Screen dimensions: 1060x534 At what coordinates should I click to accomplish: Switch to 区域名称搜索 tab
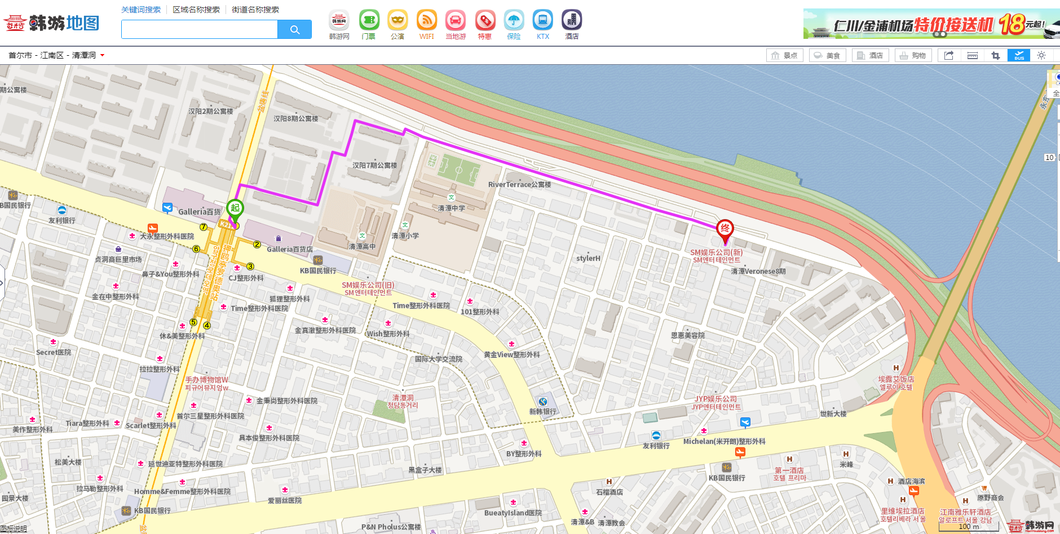coord(196,10)
